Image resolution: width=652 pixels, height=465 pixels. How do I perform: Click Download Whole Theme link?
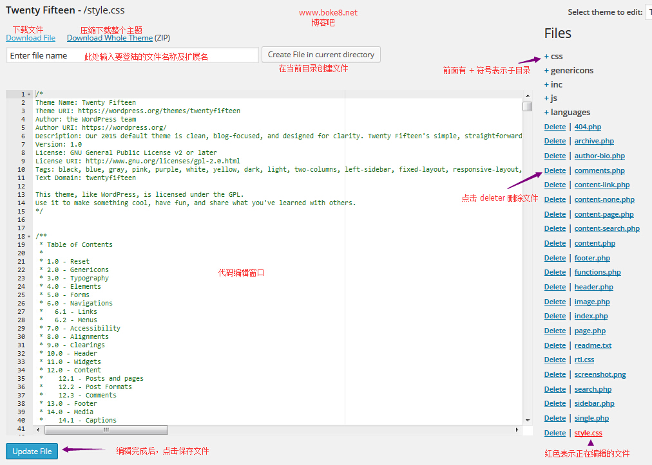(110, 38)
